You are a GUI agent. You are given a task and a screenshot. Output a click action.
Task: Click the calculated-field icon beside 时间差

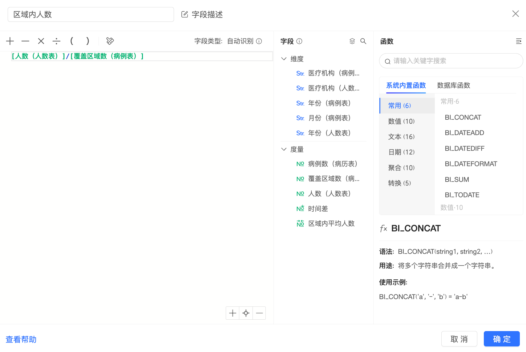[x=300, y=209]
